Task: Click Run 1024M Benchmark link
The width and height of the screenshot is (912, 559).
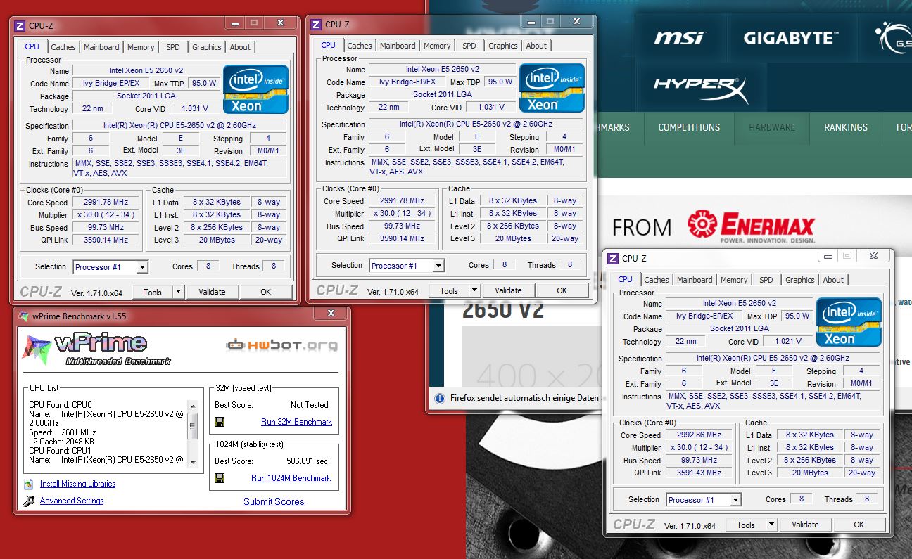Action: (x=291, y=478)
